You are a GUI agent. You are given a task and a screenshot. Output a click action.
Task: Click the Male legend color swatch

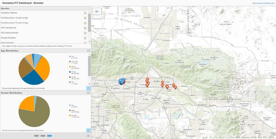click(70, 110)
